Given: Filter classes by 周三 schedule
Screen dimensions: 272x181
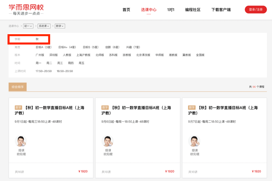Looking at the screenshot, I should click(x=60, y=63).
